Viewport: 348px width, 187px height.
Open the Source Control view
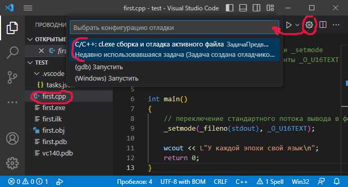pyautogui.click(x=12, y=77)
